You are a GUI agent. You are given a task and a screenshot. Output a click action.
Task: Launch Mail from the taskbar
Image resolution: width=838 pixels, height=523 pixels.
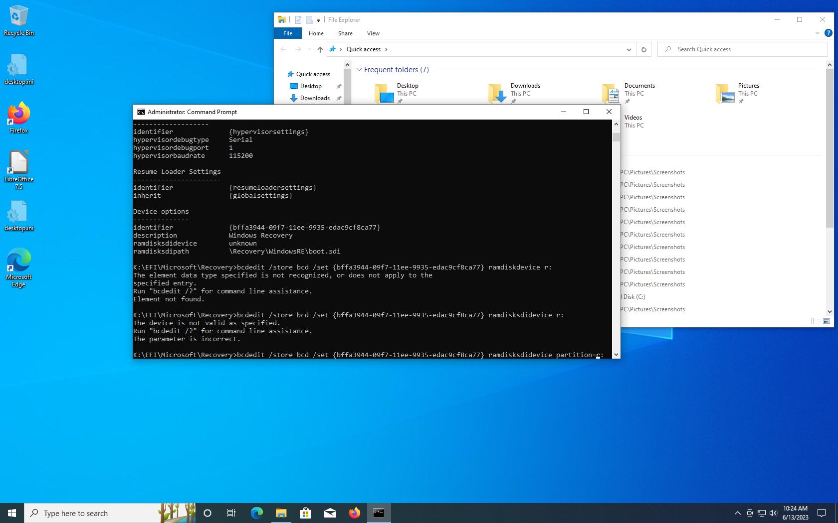tap(330, 513)
